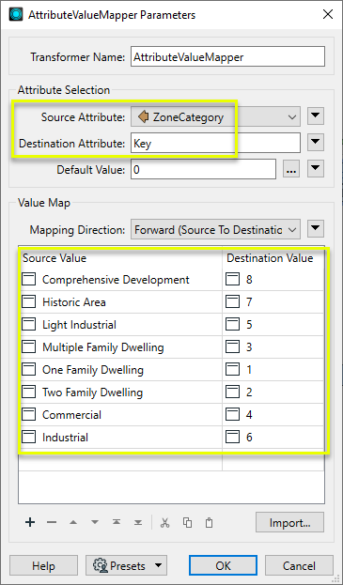
Task: Open the Source Attribute ZoneCategory dropdown
Action: [215, 117]
